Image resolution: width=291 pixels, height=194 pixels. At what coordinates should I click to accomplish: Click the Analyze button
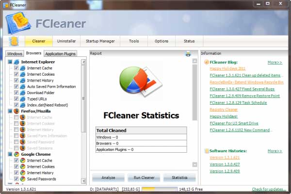point(108,178)
